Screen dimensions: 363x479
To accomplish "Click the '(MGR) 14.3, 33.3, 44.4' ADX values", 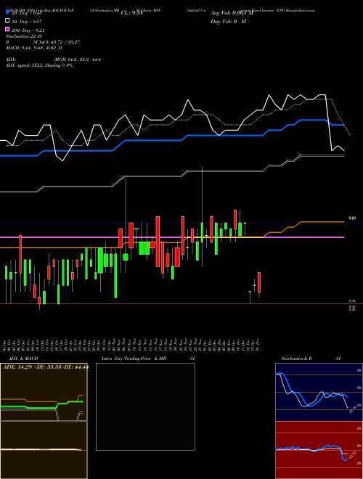I will pyautogui.click(x=77, y=60).
